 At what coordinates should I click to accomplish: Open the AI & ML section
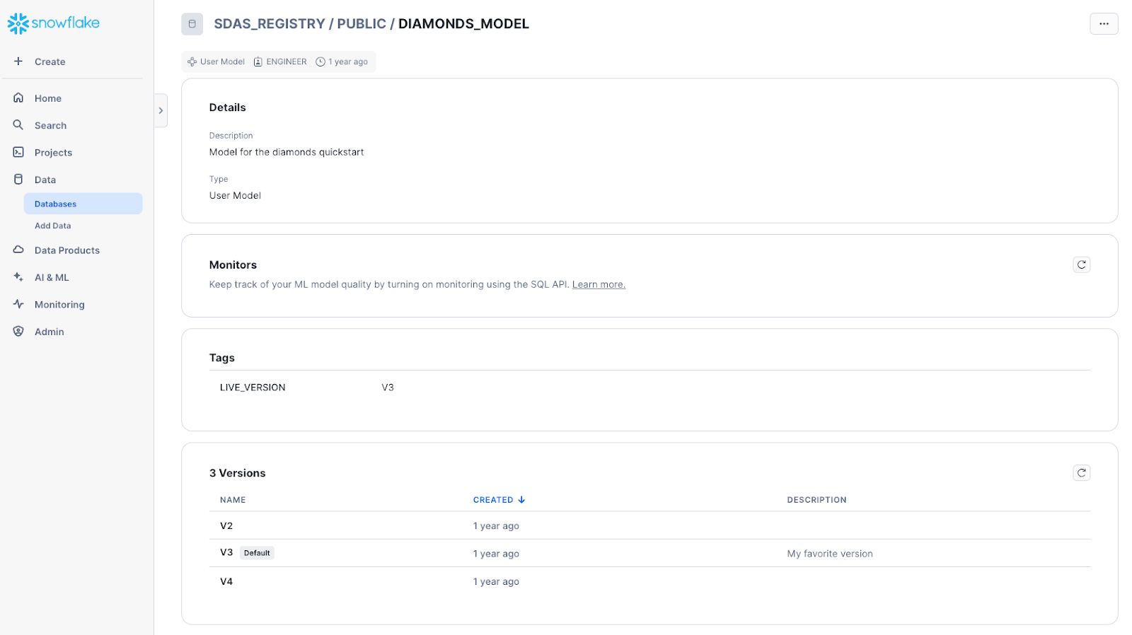pos(52,278)
